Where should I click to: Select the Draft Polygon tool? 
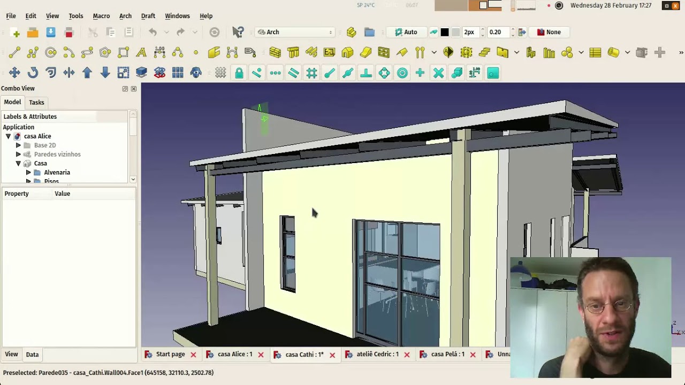point(105,52)
